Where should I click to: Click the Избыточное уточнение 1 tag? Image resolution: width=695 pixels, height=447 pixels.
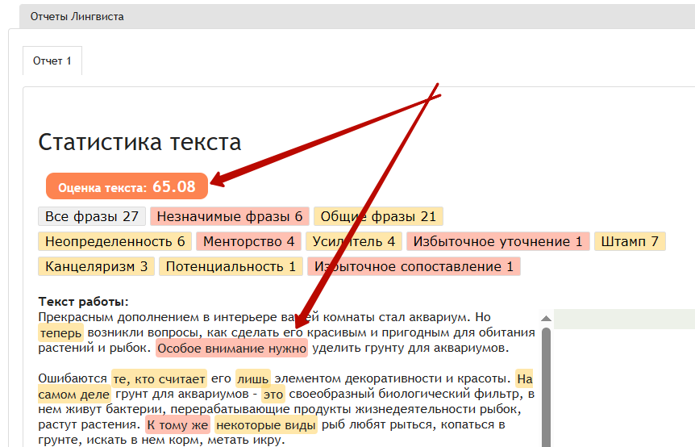click(x=498, y=241)
